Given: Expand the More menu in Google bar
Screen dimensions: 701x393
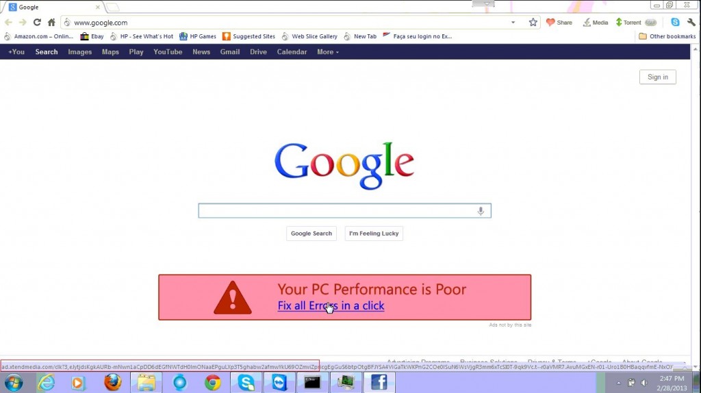Looking at the screenshot, I should (328, 52).
